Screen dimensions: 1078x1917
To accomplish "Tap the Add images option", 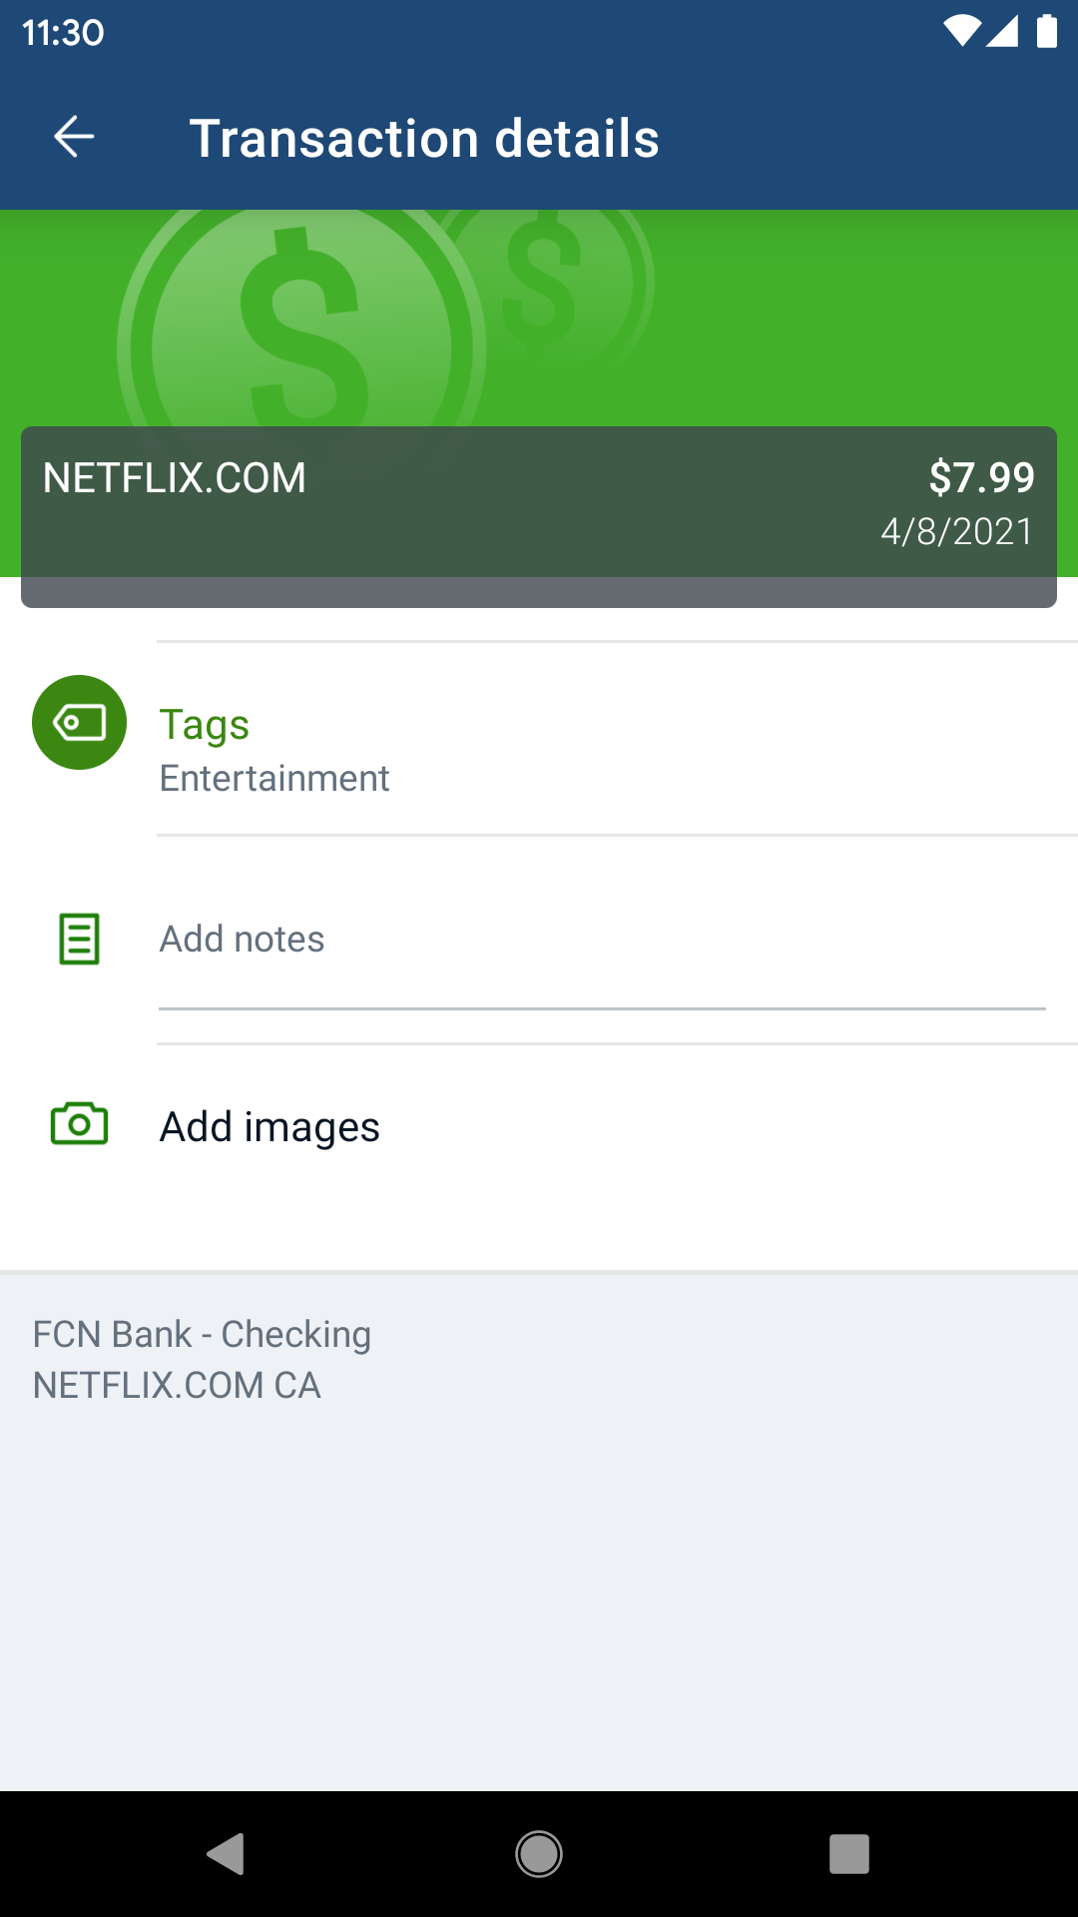I will [269, 1127].
